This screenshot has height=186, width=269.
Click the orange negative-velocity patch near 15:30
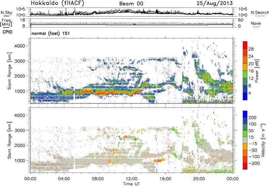tap(159, 160)
